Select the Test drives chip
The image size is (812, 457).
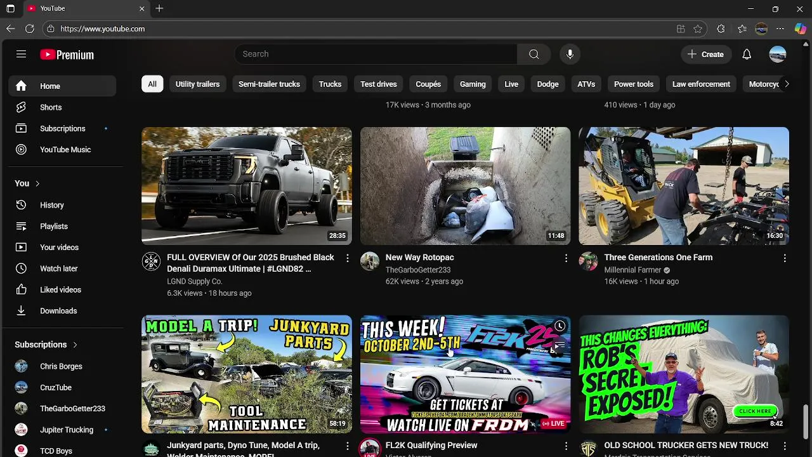pyautogui.click(x=379, y=84)
